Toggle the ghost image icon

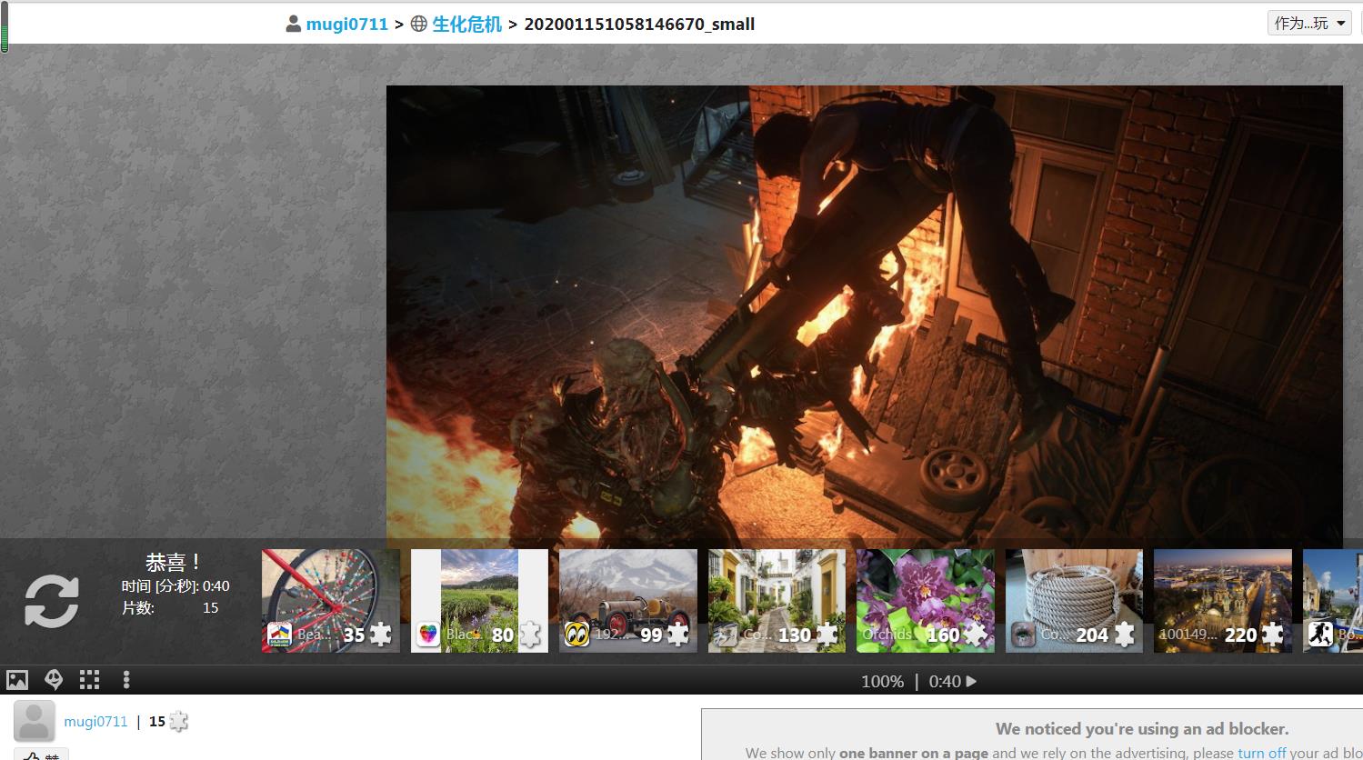point(54,679)
